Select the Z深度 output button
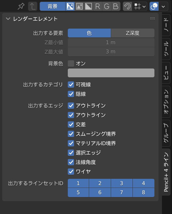The width and height of the screenshot is (172, 214). click(133, 33)
